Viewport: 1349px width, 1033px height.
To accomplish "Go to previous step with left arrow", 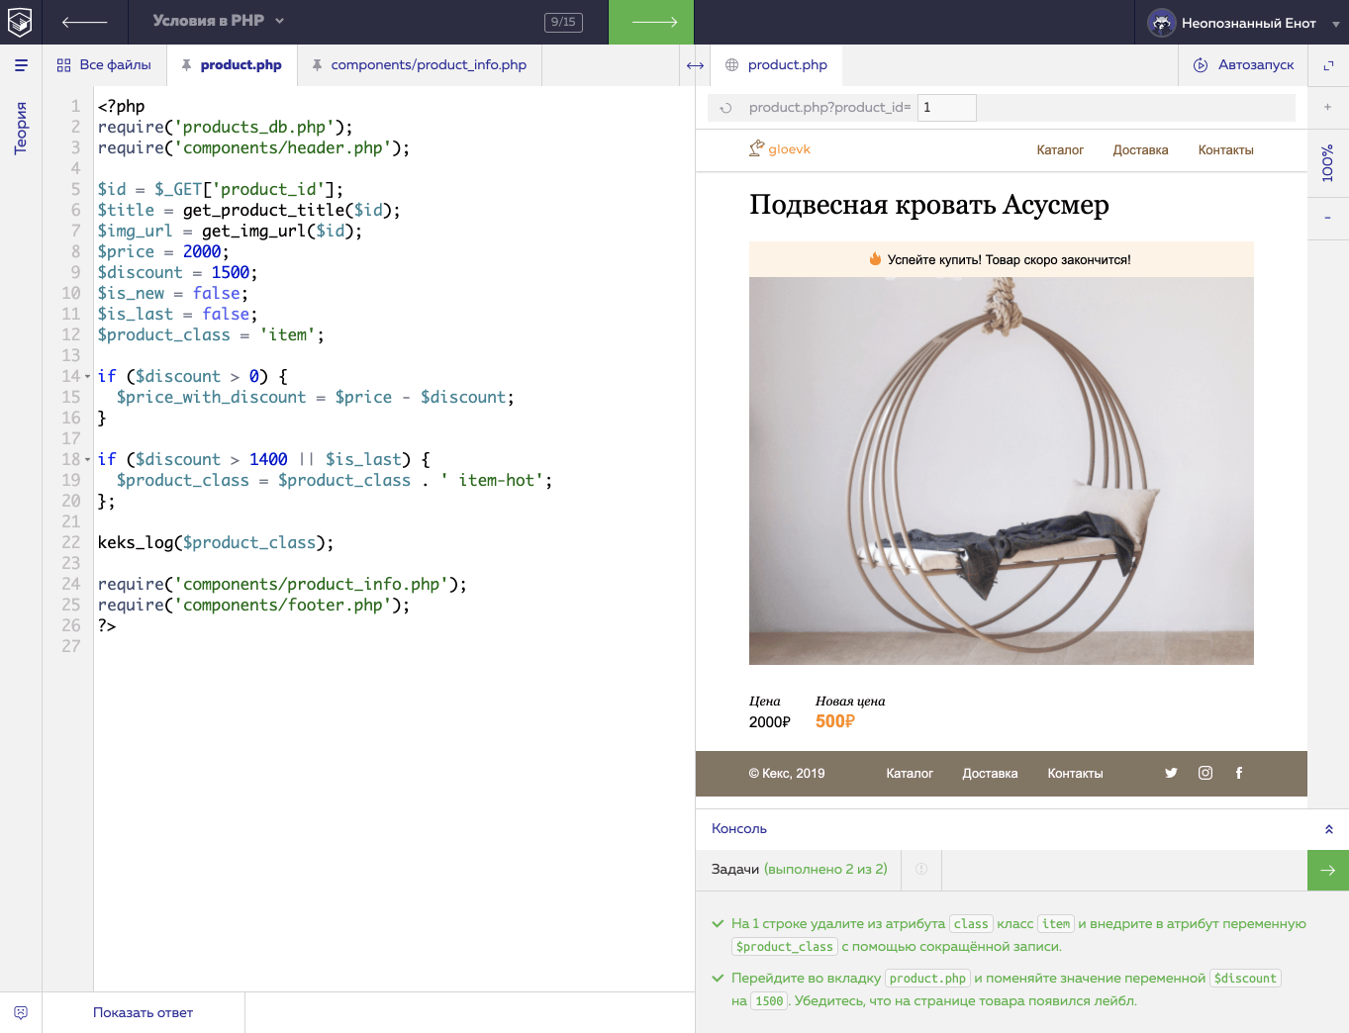I will [84, 22].
